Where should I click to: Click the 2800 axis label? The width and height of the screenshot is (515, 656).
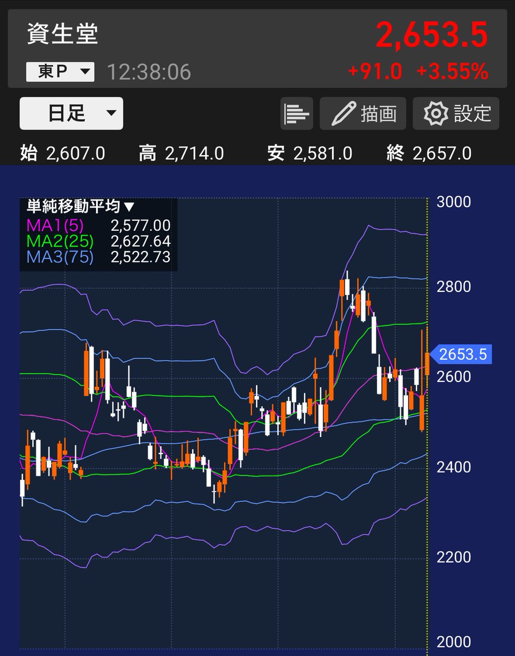454,287
